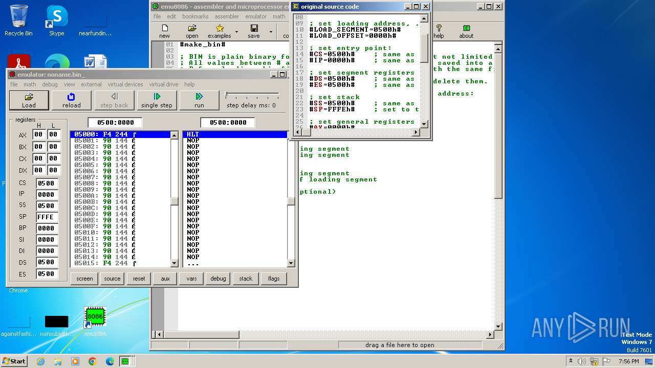Click source code window horizontal scroll right arrow
The height and width of the screenshot is (368, 655).
[416, 132]
